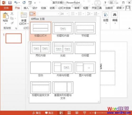Click the Line Spacing icon
Viewport: 132px width, 115px height.
(89, 14)
